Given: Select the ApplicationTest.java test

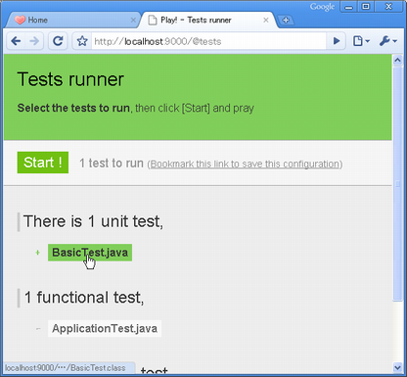Looking at the screenshot, I should point(105,328).
